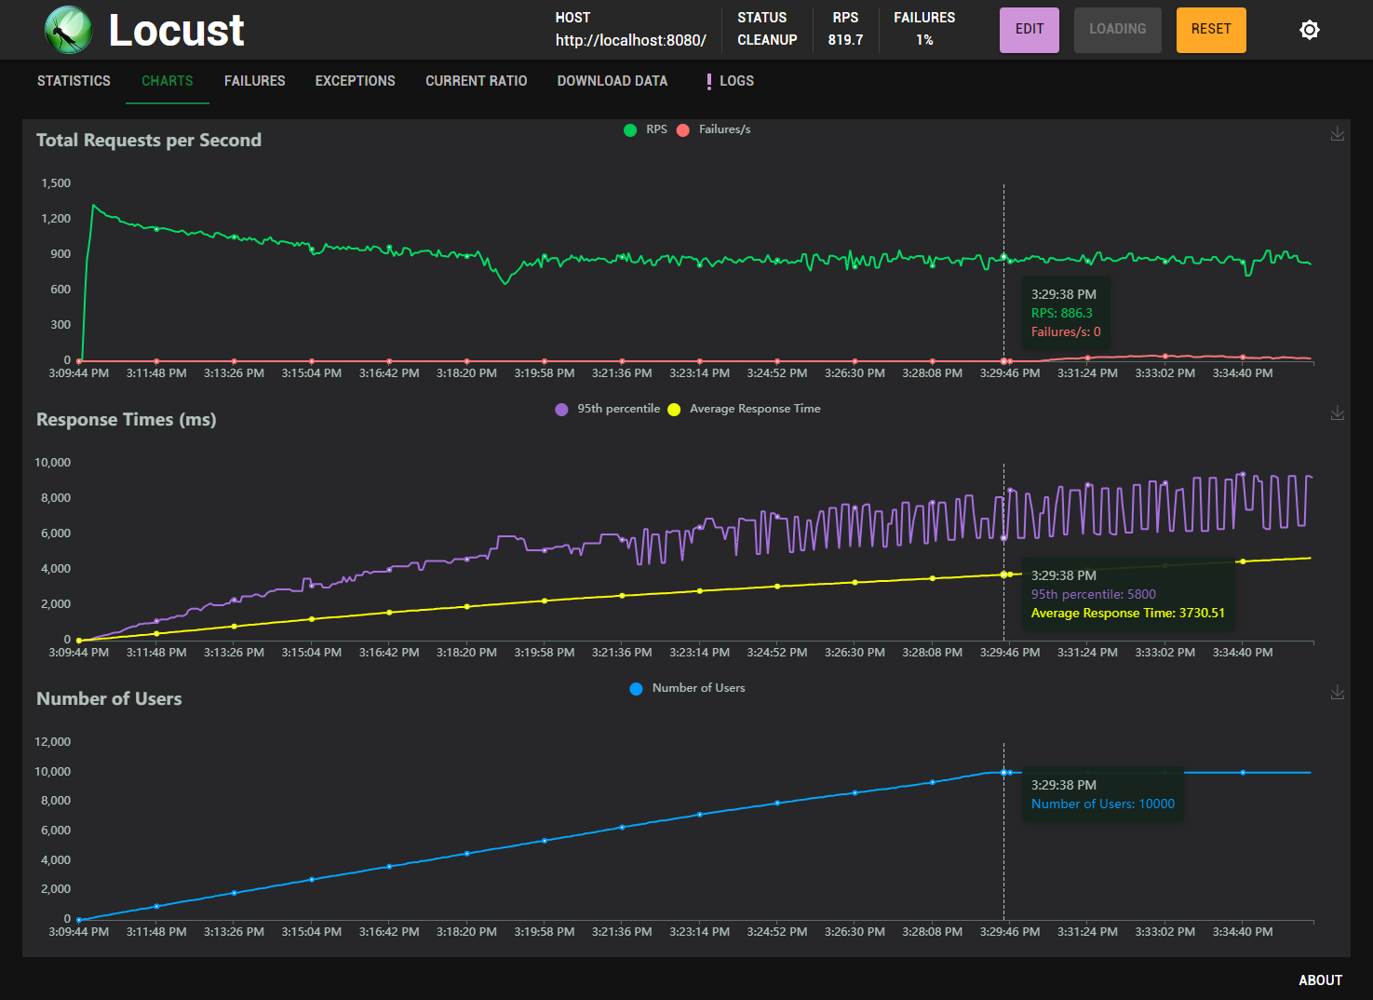Click the RPS: 886.3 tooltip value
Viewport: 1373px width, 1000px height.
point(1061,314)
